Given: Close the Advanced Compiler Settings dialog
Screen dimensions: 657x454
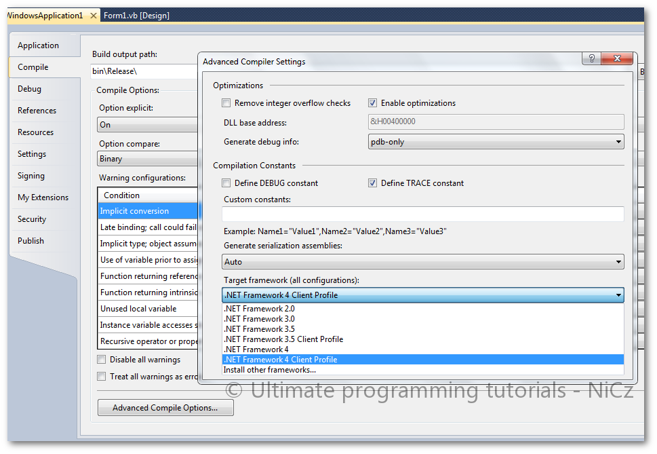Looking at the screenshot, I should coord(617,58).
